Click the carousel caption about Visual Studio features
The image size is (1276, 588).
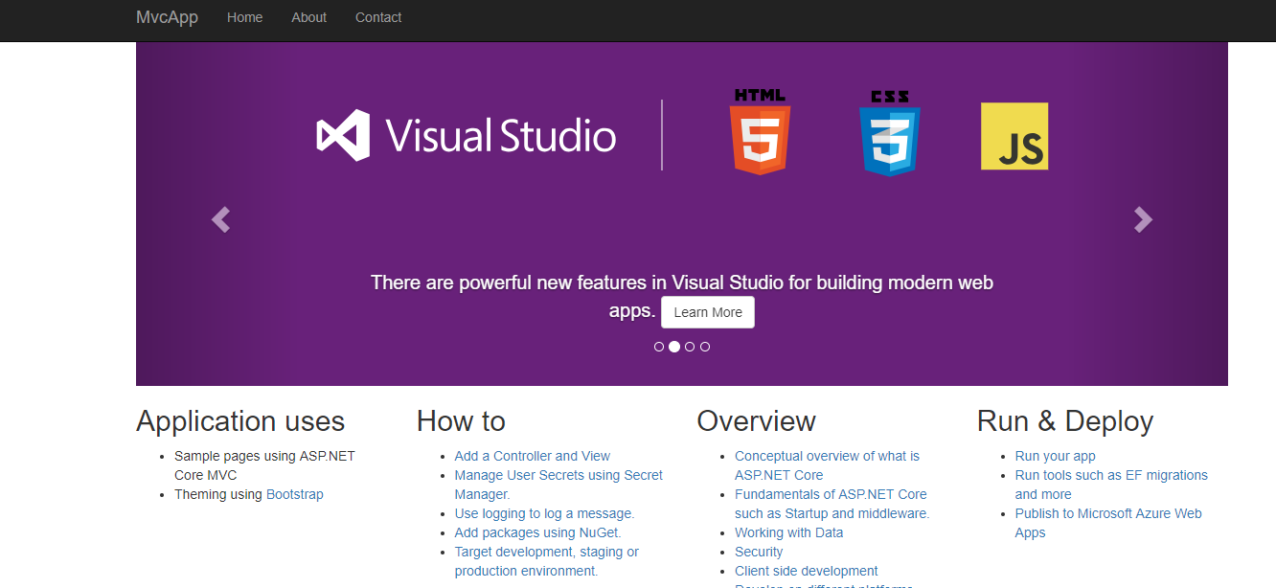[682, 296]
